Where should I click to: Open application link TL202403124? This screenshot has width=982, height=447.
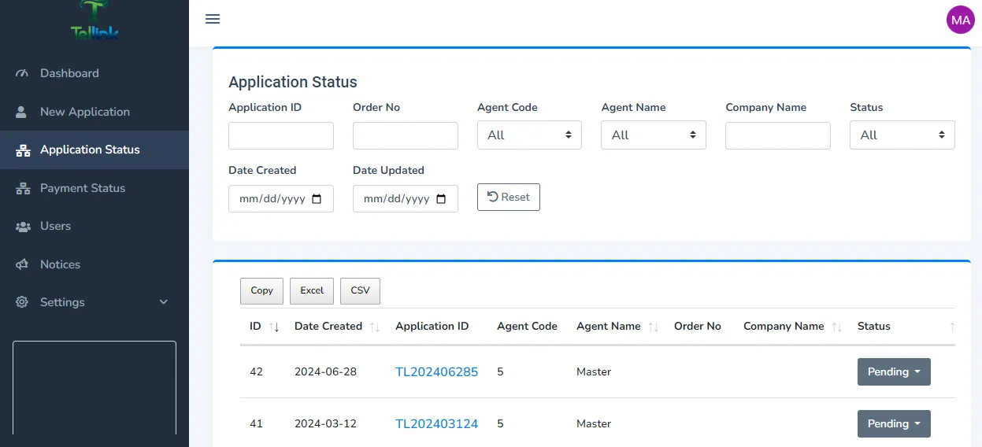436,424
